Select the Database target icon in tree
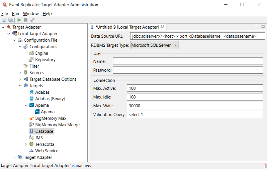The height and width of the screenshot is (169, 267). coord(31,131)
